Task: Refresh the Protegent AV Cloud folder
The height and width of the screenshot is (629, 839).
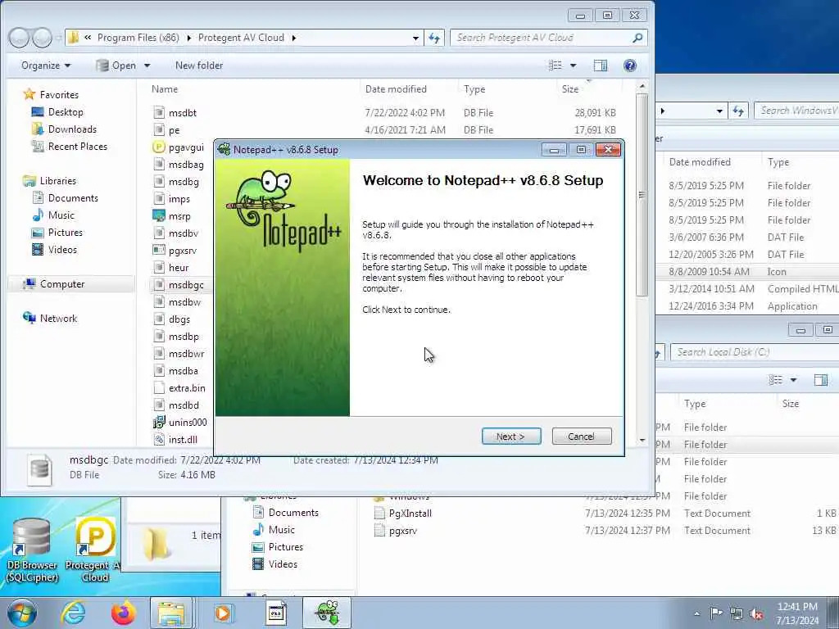Action: point(434,38)
